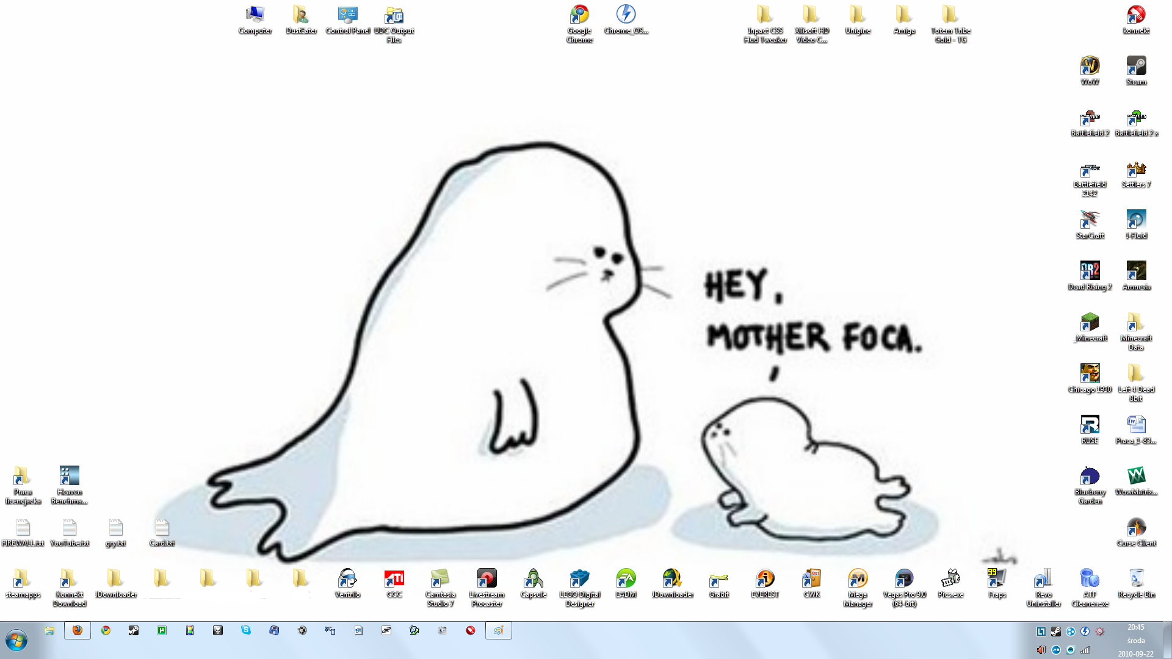
Task: Open the FIREWALL.txt file
Action: (x=23, y=533)
